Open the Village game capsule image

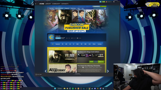(x=63, y=57)
